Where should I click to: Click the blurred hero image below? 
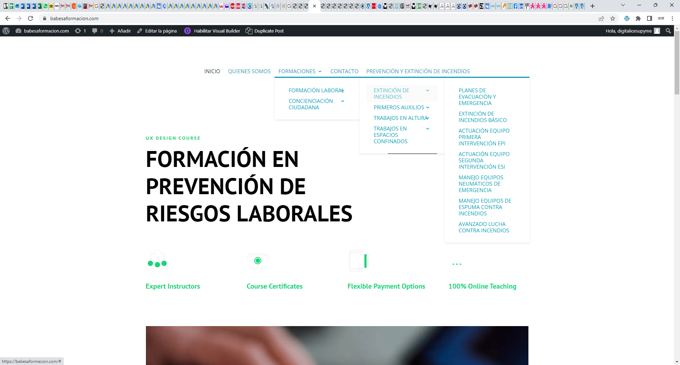pos(337,346)
